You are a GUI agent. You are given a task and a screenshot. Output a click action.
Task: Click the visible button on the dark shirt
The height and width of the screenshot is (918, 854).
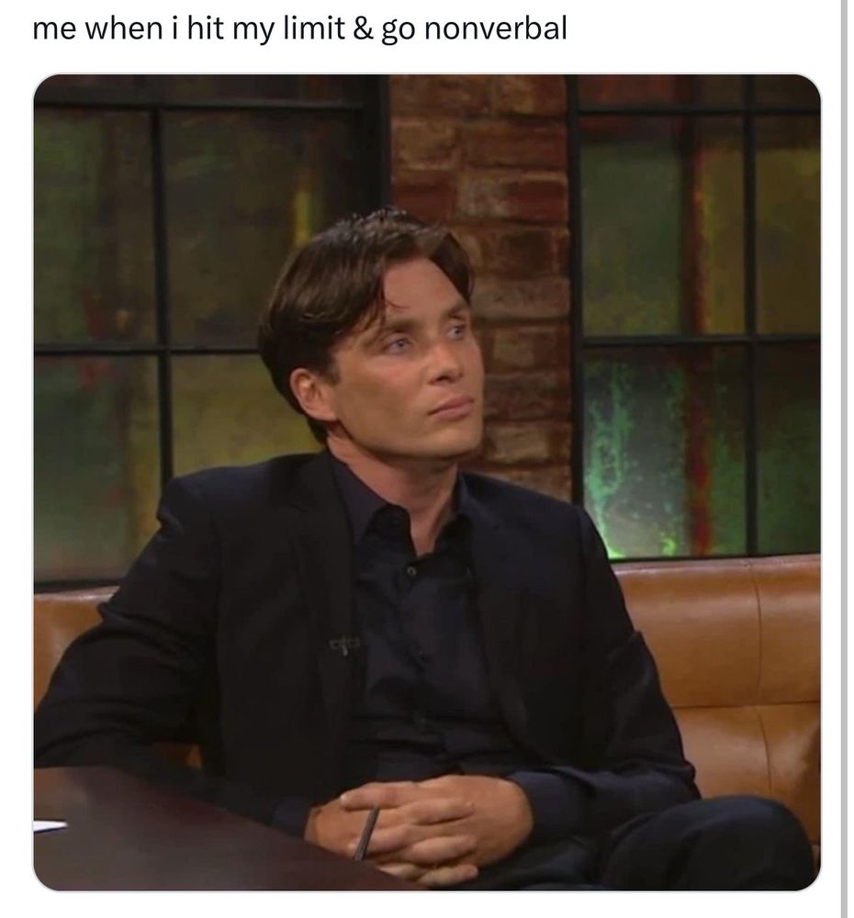click(x=411, y=571)
